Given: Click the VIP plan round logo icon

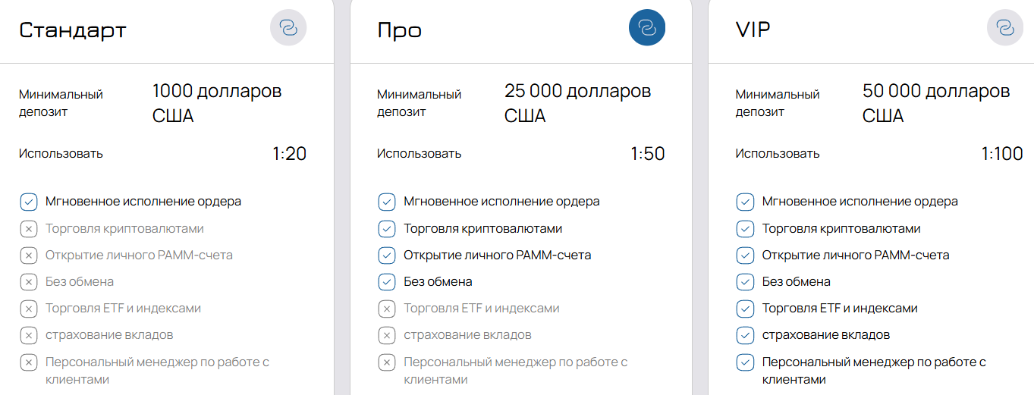Looking at the screenshot, I should [1004, 28].
